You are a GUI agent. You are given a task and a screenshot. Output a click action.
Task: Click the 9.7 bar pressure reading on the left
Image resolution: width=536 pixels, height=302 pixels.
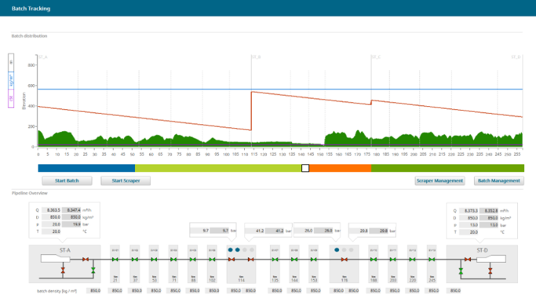[200, 231]
